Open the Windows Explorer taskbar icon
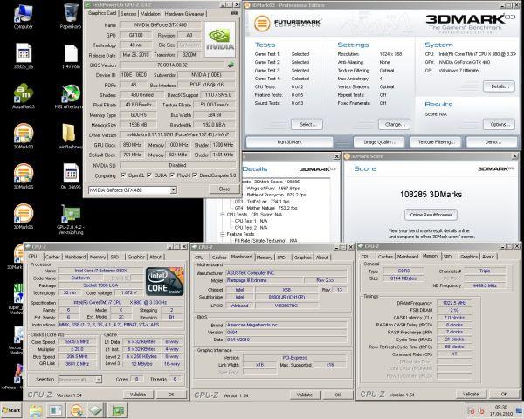 click(36, 410)
